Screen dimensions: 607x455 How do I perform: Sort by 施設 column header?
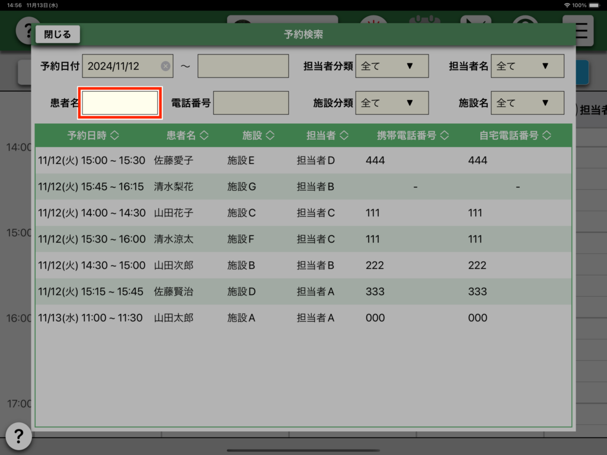(x=258, y=136)
